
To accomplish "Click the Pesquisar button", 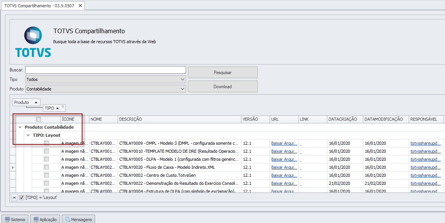I will click(223, 72).
